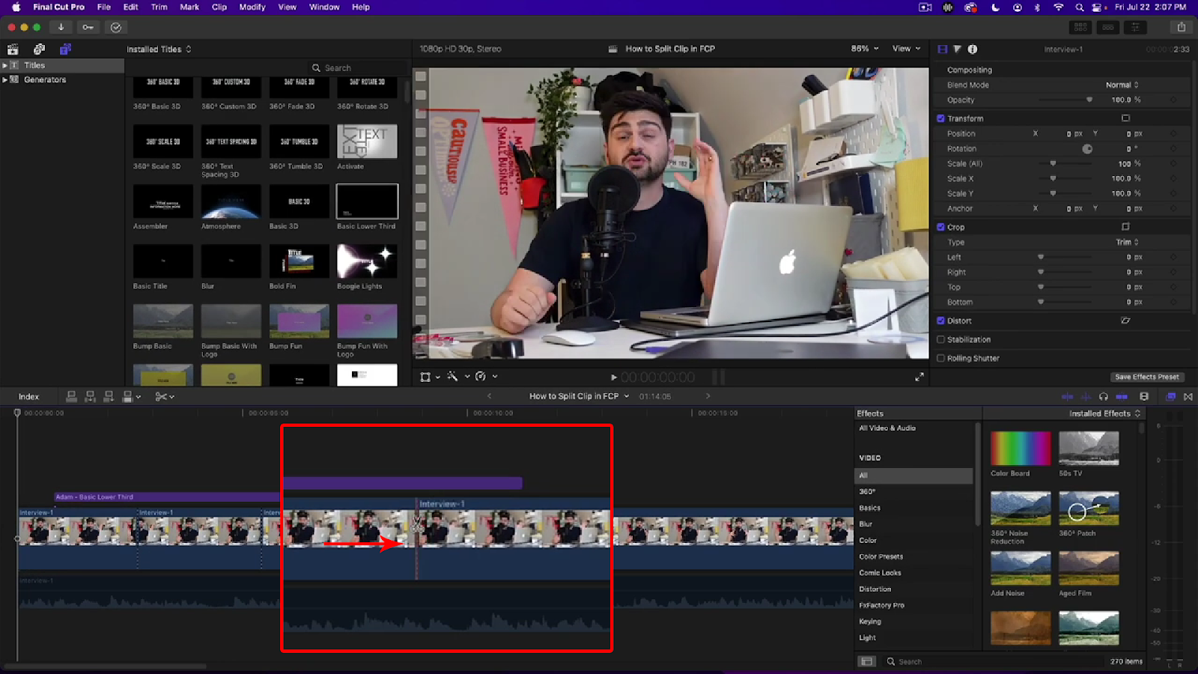
Task: Toggle the Inspector sliders button in toolbar
Action: 1135,27
